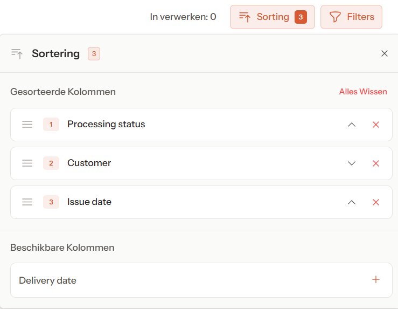Grab the drag handle for Issue date
The image size is (398, 309).
27,202
